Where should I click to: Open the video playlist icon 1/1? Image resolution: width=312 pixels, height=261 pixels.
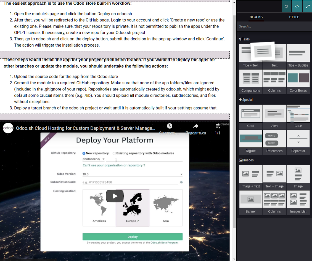pos(218,126)
